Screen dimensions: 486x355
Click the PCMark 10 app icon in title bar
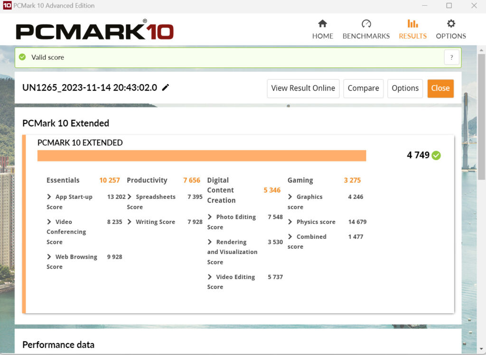pos(7,6)
